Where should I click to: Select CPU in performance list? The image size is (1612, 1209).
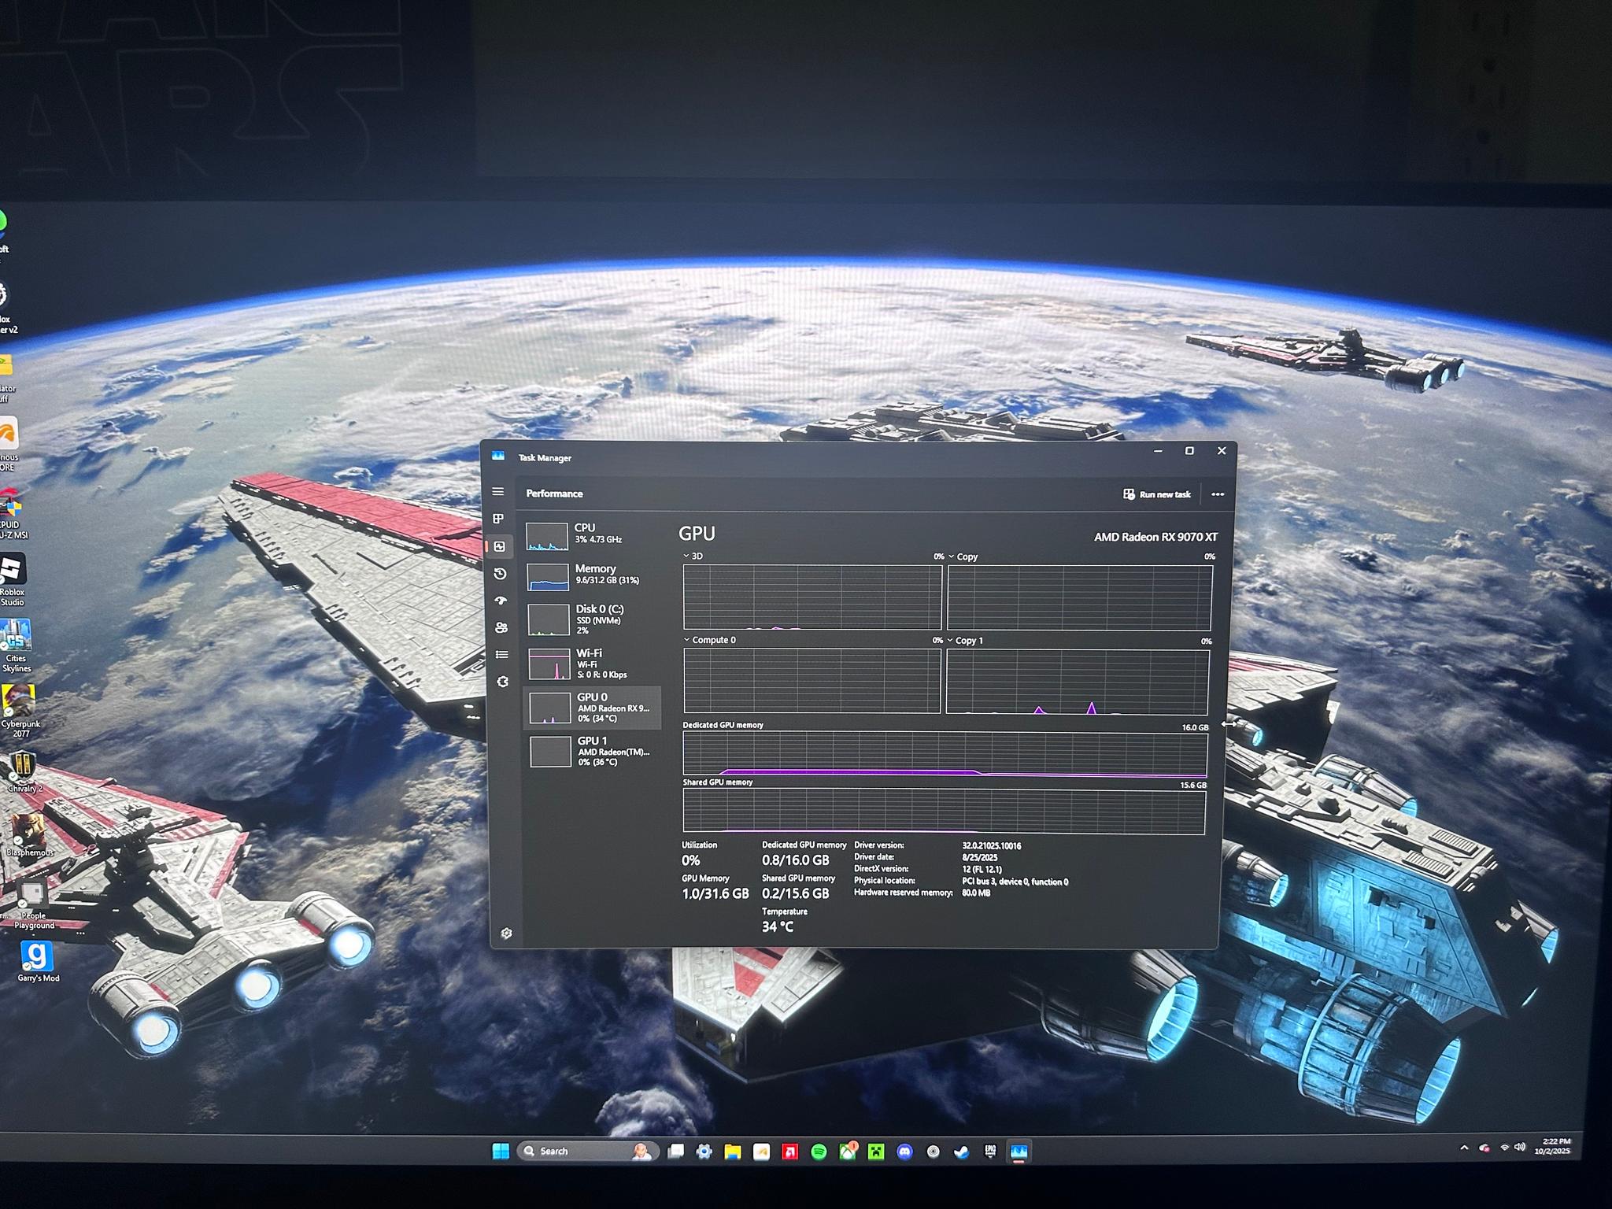click(x=592, y=536)
